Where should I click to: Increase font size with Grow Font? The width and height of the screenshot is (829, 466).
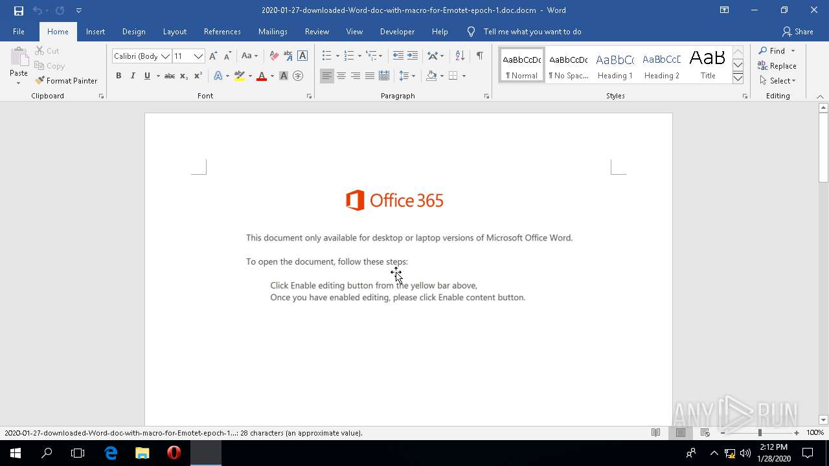[213, 56]
